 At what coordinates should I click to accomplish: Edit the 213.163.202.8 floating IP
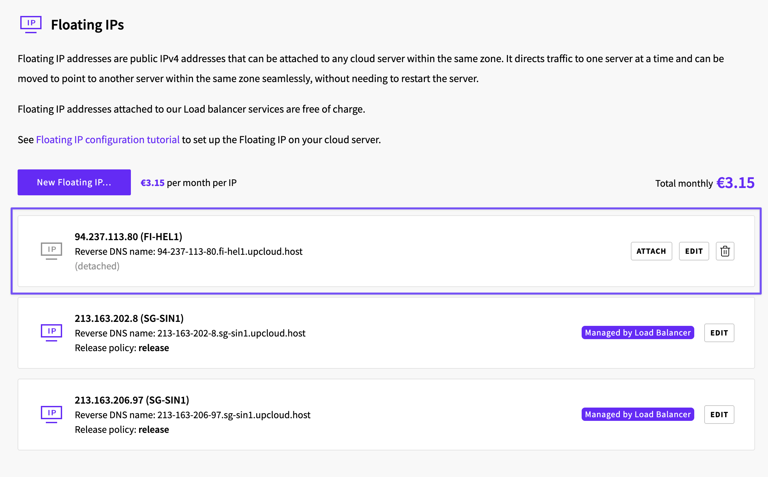[x=719, y=333]
